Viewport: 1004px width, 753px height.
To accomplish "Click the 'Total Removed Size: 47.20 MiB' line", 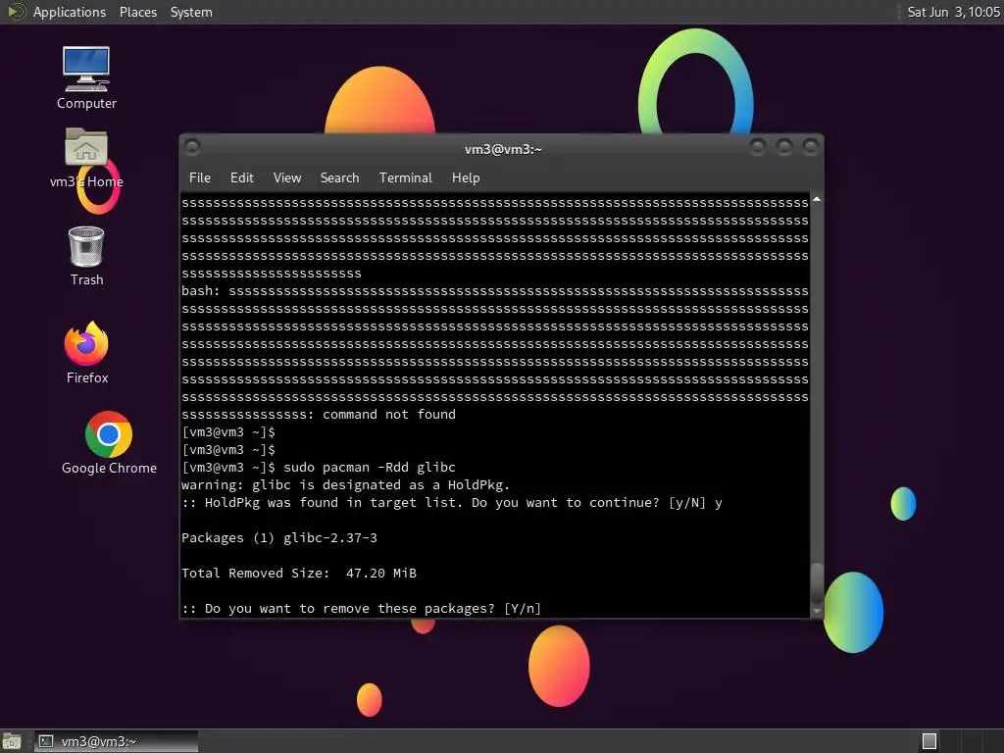I will point(299,573).
